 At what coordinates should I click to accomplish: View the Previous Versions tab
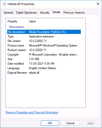[x=74, y=13]
